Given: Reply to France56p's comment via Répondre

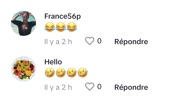Looking at the screenshot, I should click(131, 42).
